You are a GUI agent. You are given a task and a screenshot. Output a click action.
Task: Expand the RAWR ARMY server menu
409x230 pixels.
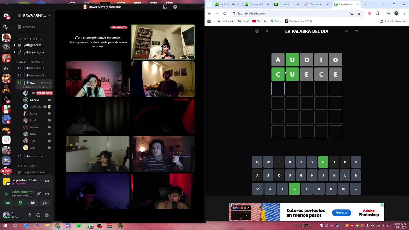(x=34, y=15)
